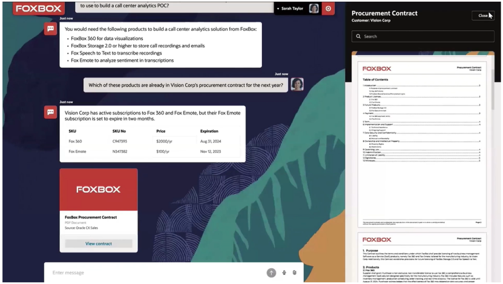Image resolution: width=503 pixels, height=284 pixels.
Task: Click the Nov 12, 2023 expiration date
Action: click(211, 151)
